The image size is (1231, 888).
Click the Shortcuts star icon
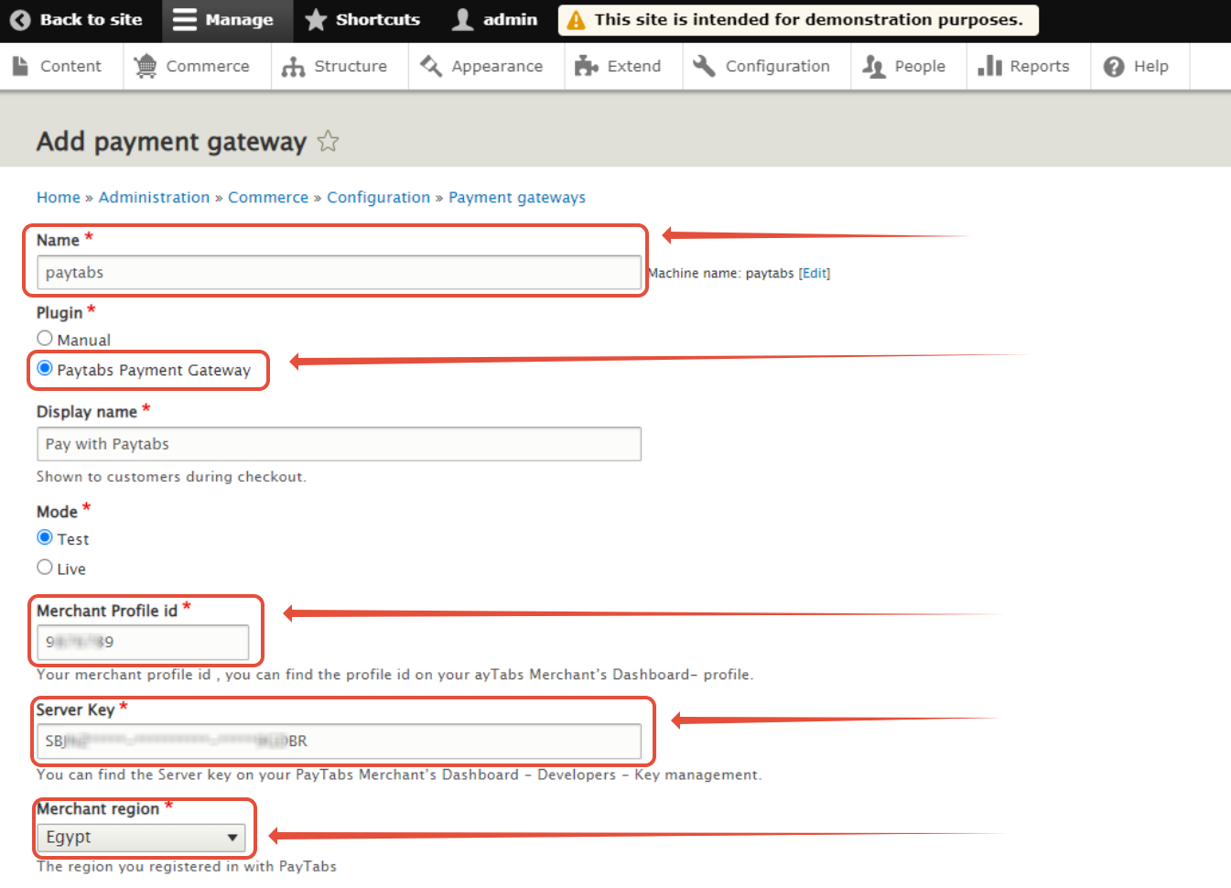(316, 20)
